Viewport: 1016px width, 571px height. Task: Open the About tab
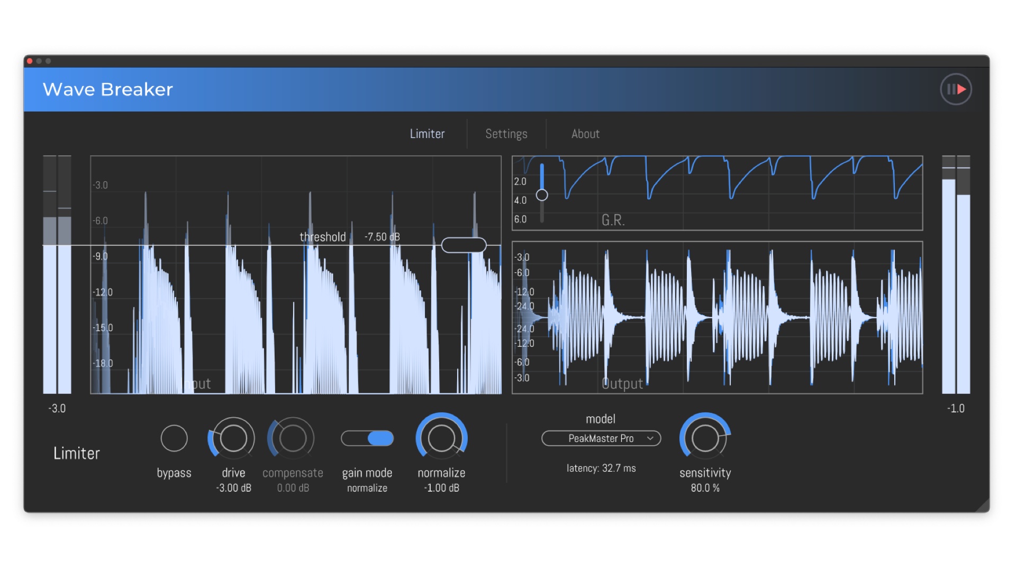click(585, 134)
